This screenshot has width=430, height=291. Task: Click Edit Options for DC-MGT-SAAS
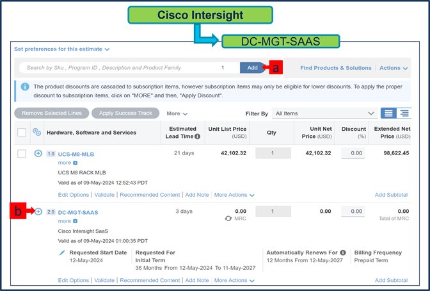pyautogui.click(x=74, y=280)
